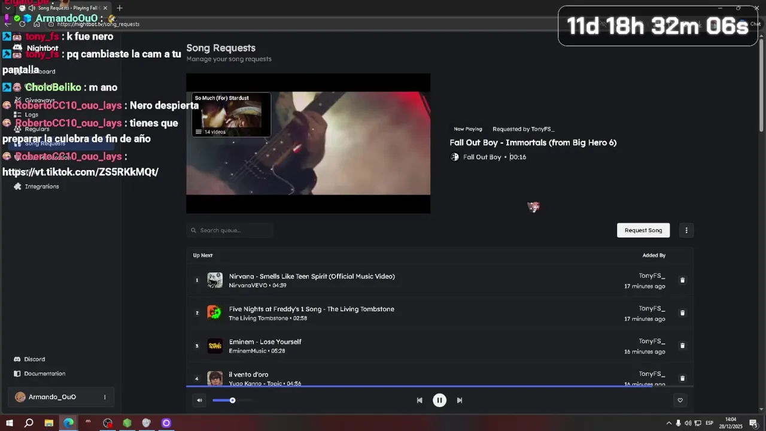Open the Windows Start menu
The width and height of the screenshot is (766, 431).
coord(10,423)
